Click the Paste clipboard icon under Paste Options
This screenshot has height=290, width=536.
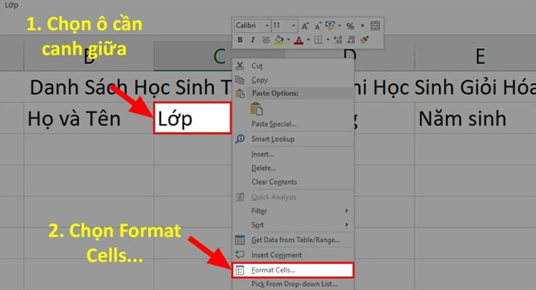pos(257,109)
